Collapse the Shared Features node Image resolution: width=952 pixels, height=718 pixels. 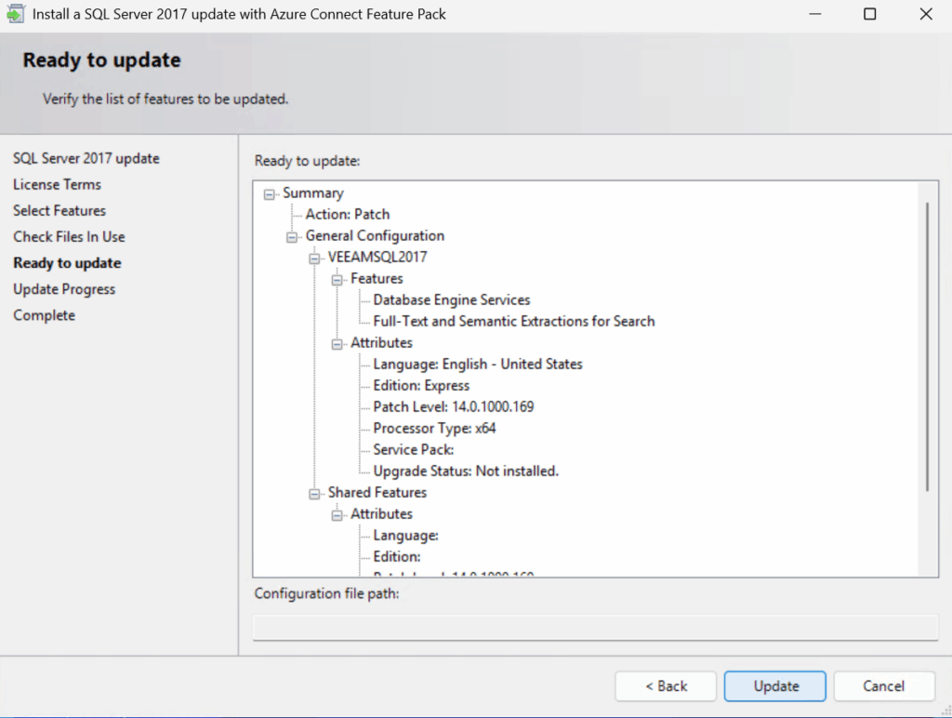[314, 494]
